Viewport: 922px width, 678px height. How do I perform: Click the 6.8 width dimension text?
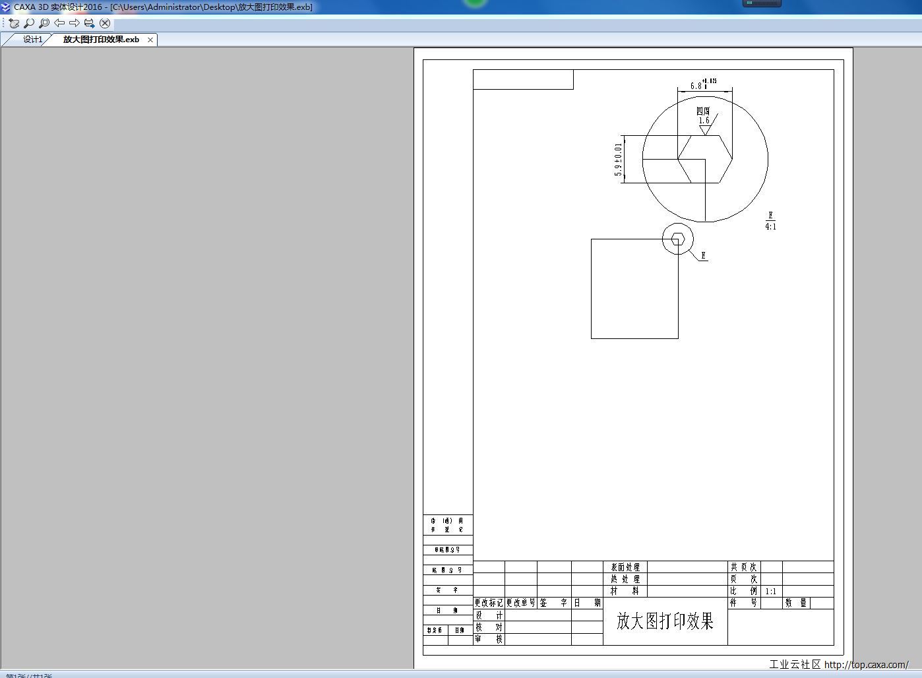tap(696, 86)
